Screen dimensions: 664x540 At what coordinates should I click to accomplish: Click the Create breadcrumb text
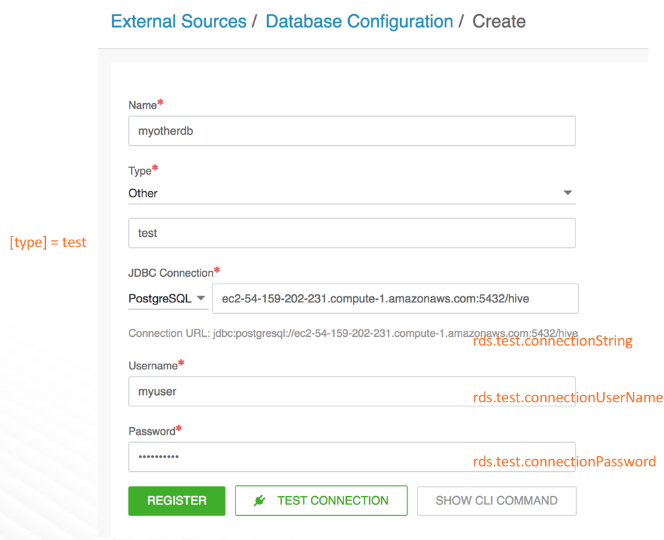(499, 21)
